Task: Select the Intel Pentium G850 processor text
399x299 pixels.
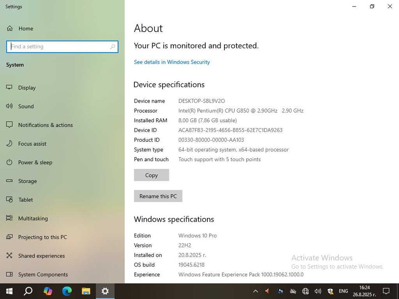Action: point(241,111)
